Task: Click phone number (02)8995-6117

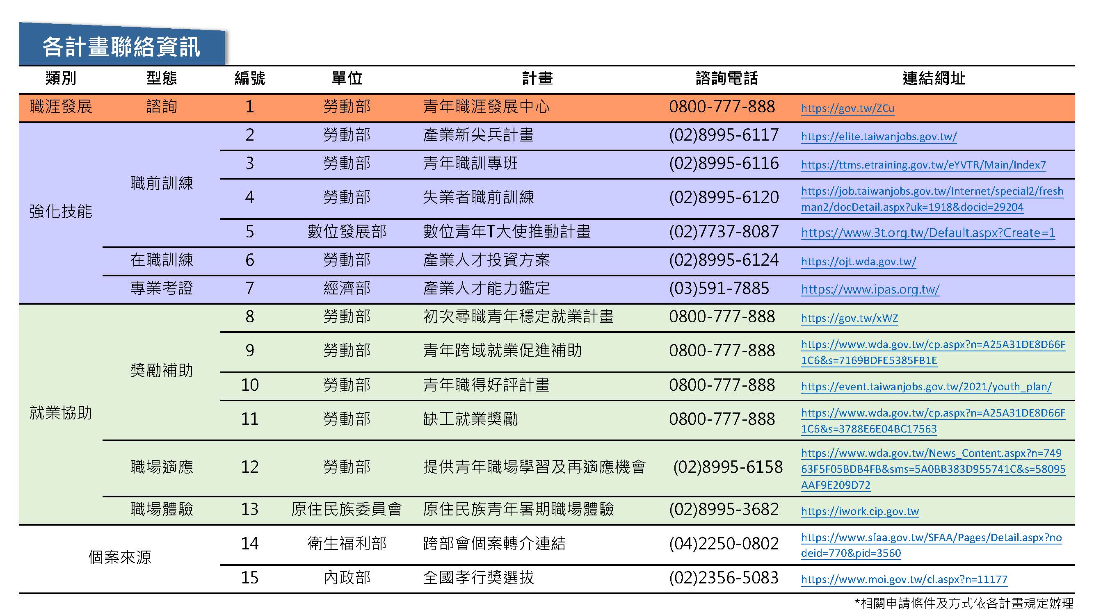Action: 723,135
